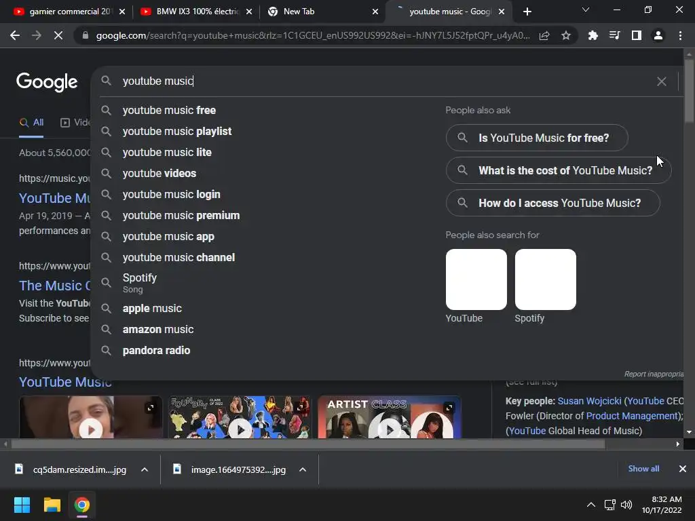Select the All results tab
Viewport: 695px width, 521px height.
31,123
